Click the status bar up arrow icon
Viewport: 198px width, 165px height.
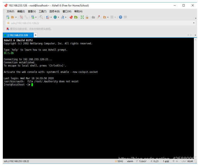(174, 161)
